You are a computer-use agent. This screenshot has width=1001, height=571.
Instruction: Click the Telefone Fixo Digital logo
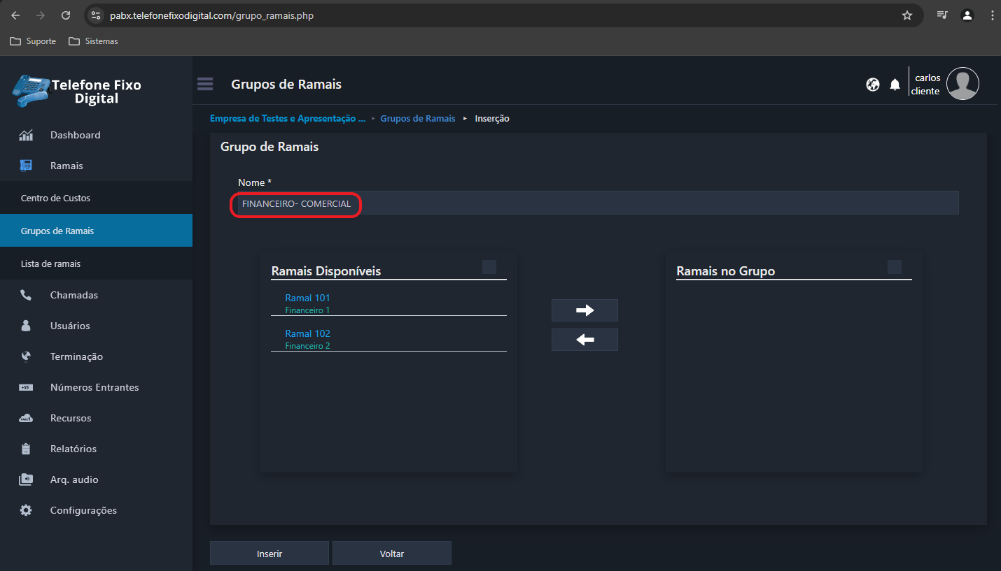point(77,91)
